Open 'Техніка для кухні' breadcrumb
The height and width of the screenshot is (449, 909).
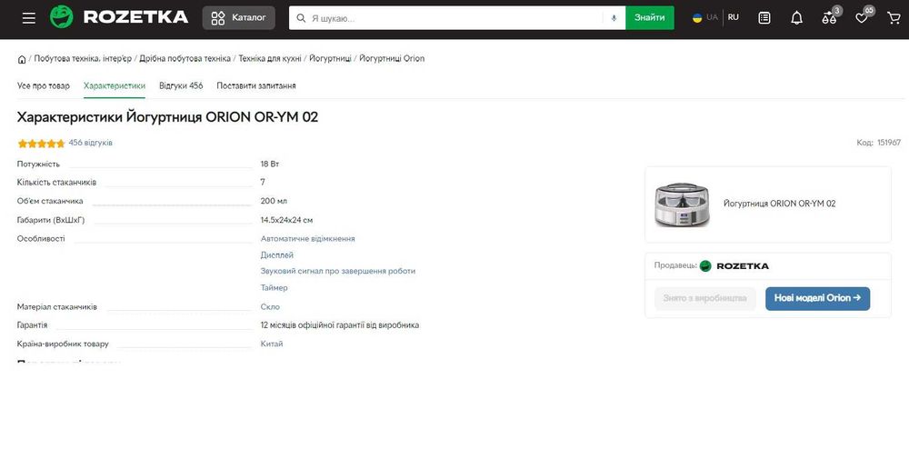270,58
